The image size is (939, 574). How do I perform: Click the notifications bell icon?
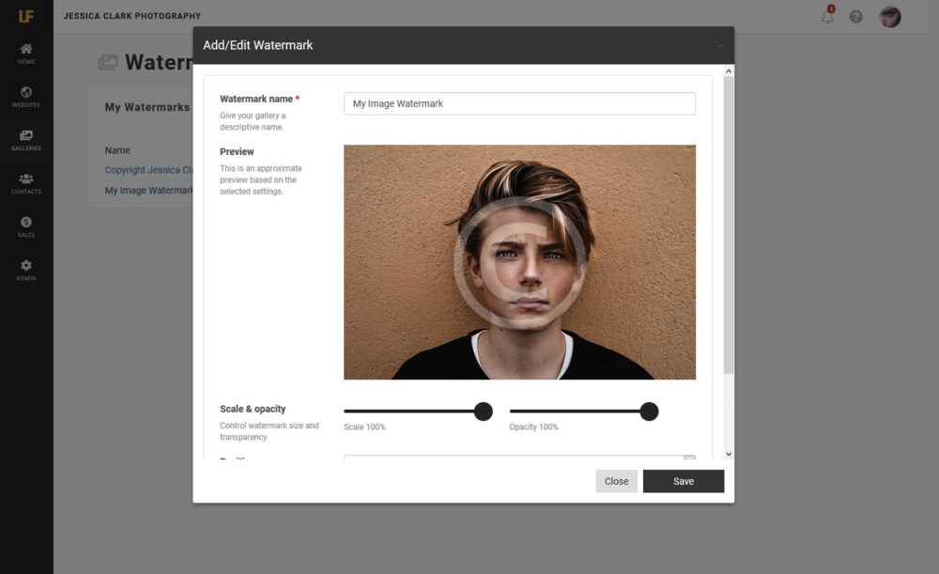coord(827,17)
